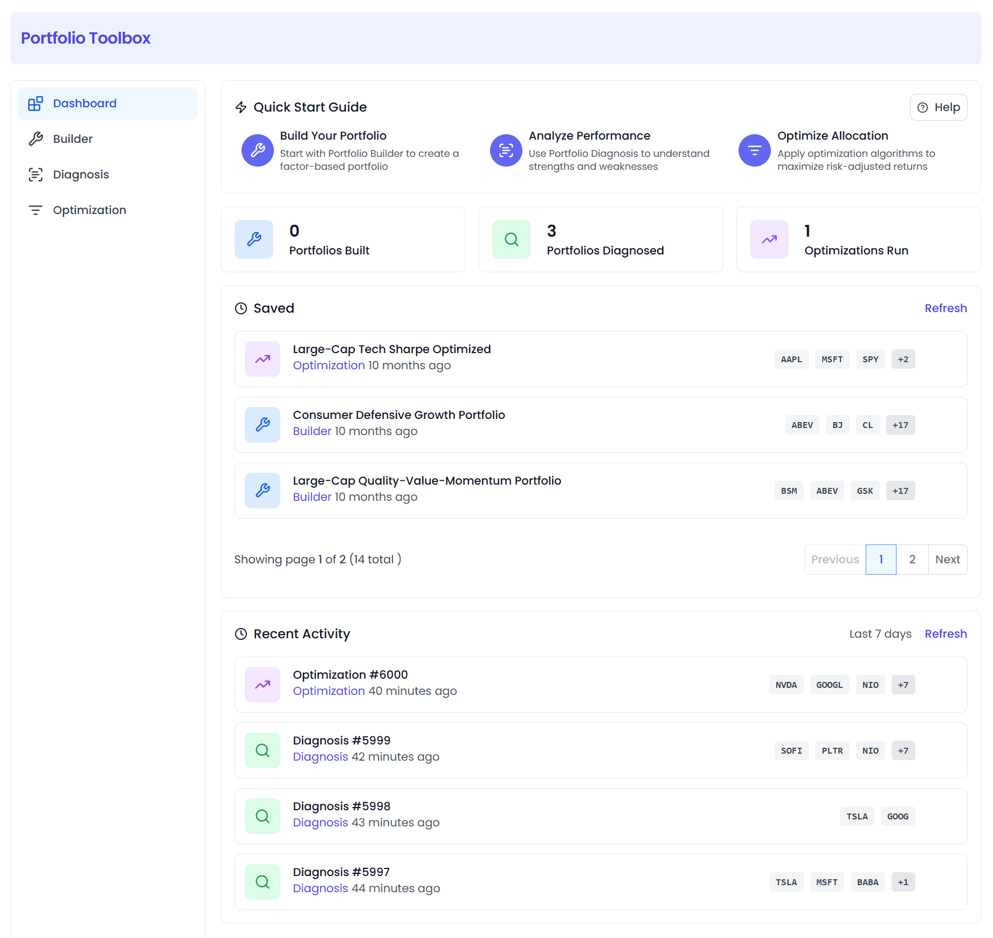Viewport: 993px width, 938px height.
Task: Click the Portfolio Toolbox header title
Action: click(86, 38)
